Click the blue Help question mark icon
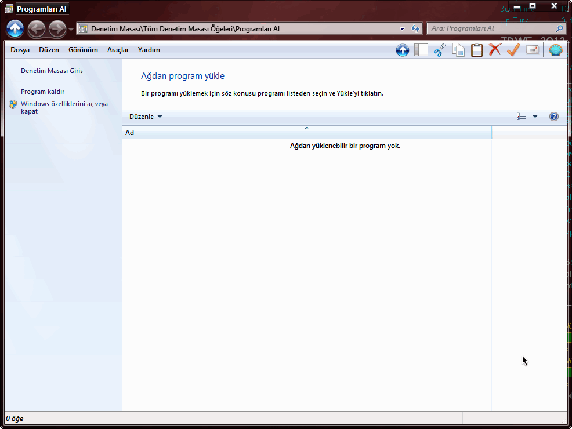 [554, 117]
